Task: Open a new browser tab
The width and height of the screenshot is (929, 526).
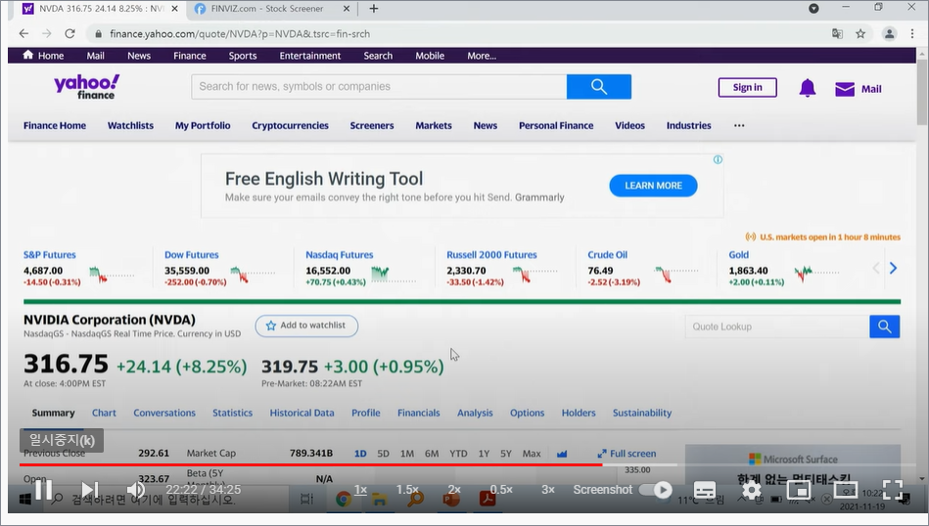Action: 373,8
